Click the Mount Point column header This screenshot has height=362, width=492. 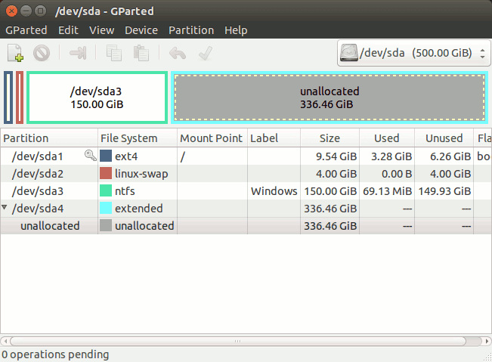point(212,138)
